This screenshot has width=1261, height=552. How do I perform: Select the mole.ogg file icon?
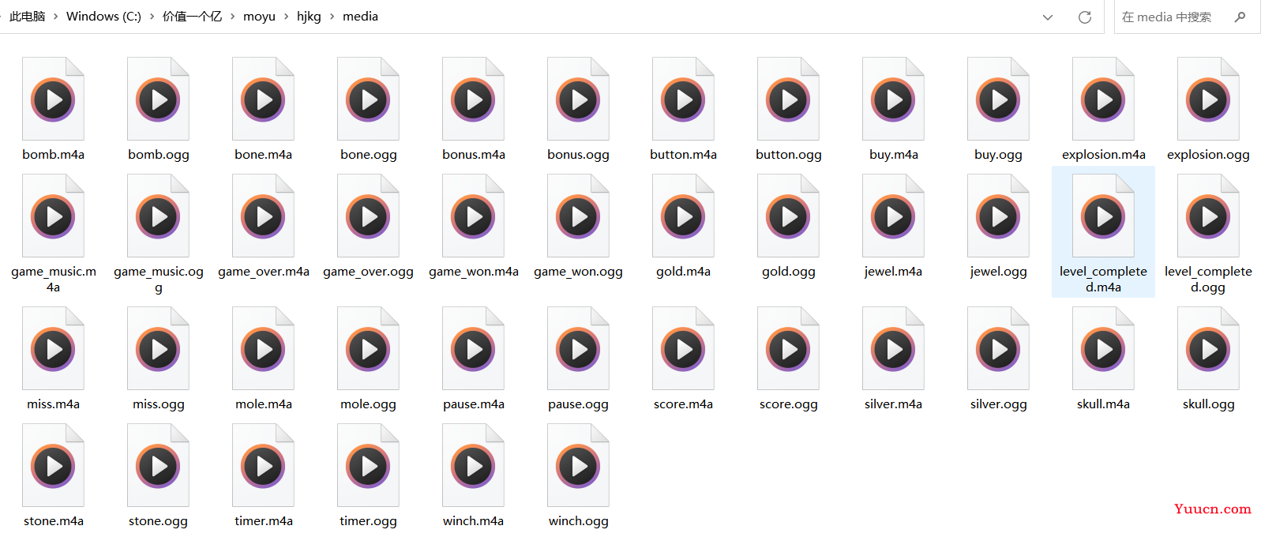tap(368, 348)
